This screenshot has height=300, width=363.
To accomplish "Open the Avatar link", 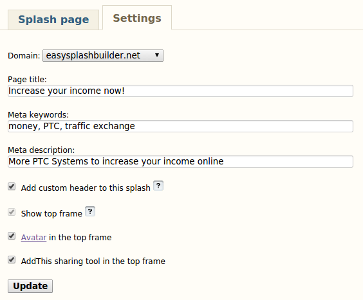I will point(34,237).
